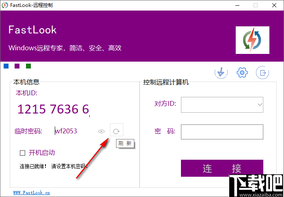The image size is (284, 197).
Task: Expand the 对方ID dropdown arrow
Action: 260,105
